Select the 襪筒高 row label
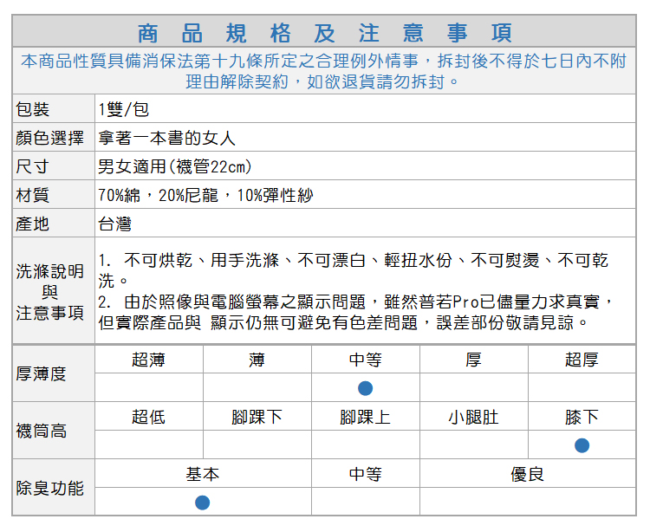 click(x=42, y=431)
